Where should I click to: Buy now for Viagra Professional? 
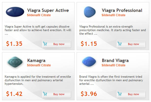click(131, 44)
